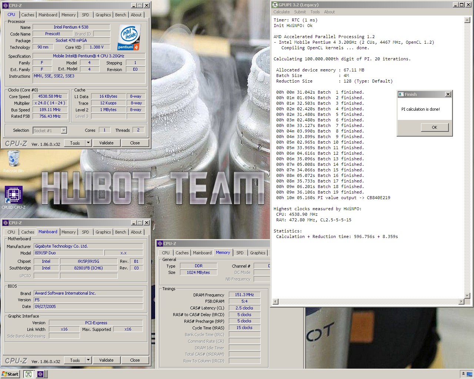The height and width of the screenshot is (379, 474).
Task: Click Close button in Mainboard CPU-Z window
Action: point(135,360)
